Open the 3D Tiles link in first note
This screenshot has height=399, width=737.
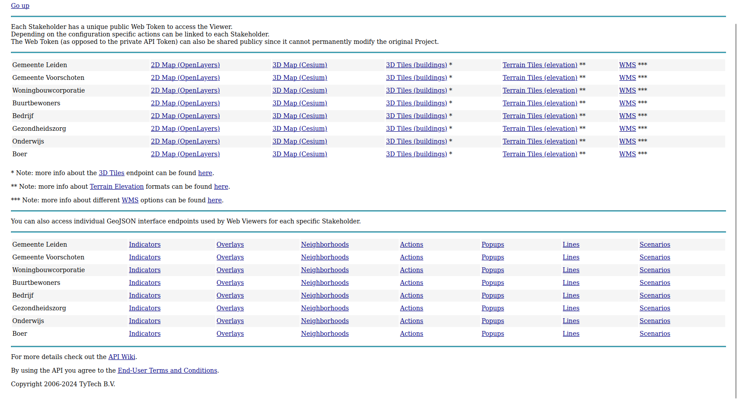(x=111, y=173)
